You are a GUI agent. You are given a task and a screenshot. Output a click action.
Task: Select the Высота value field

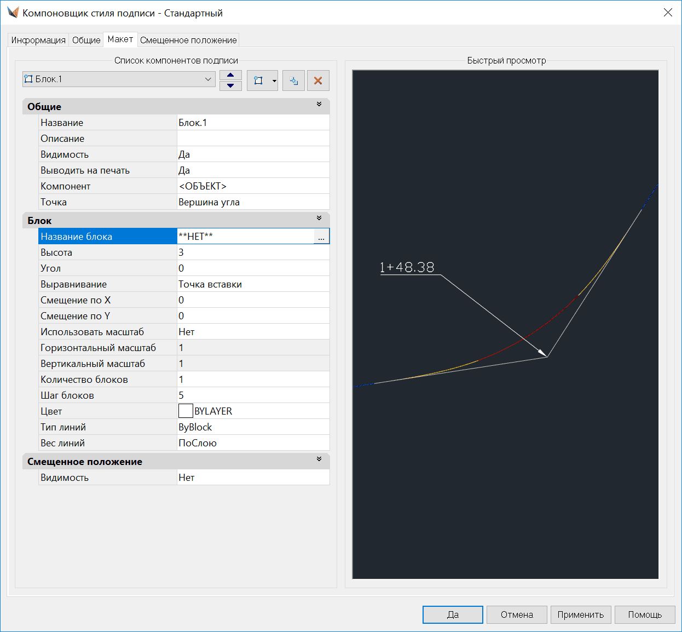pos(253,252)
